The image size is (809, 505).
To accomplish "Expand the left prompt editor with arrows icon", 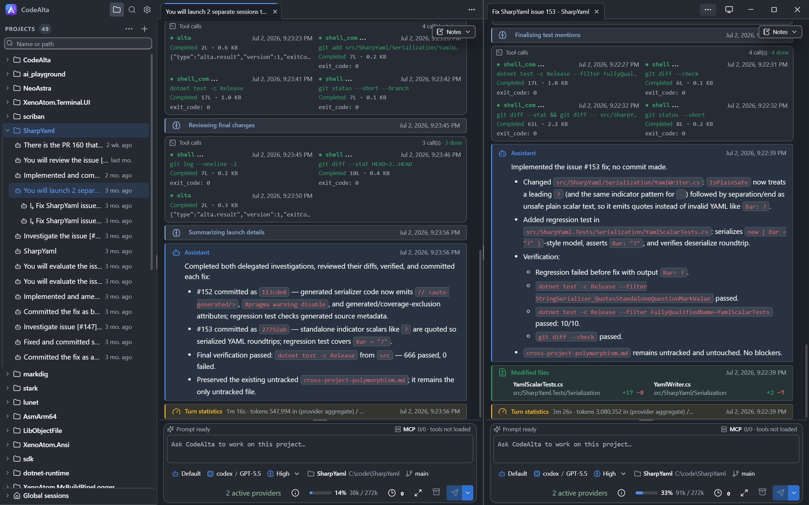I will (x=418, y=493).
